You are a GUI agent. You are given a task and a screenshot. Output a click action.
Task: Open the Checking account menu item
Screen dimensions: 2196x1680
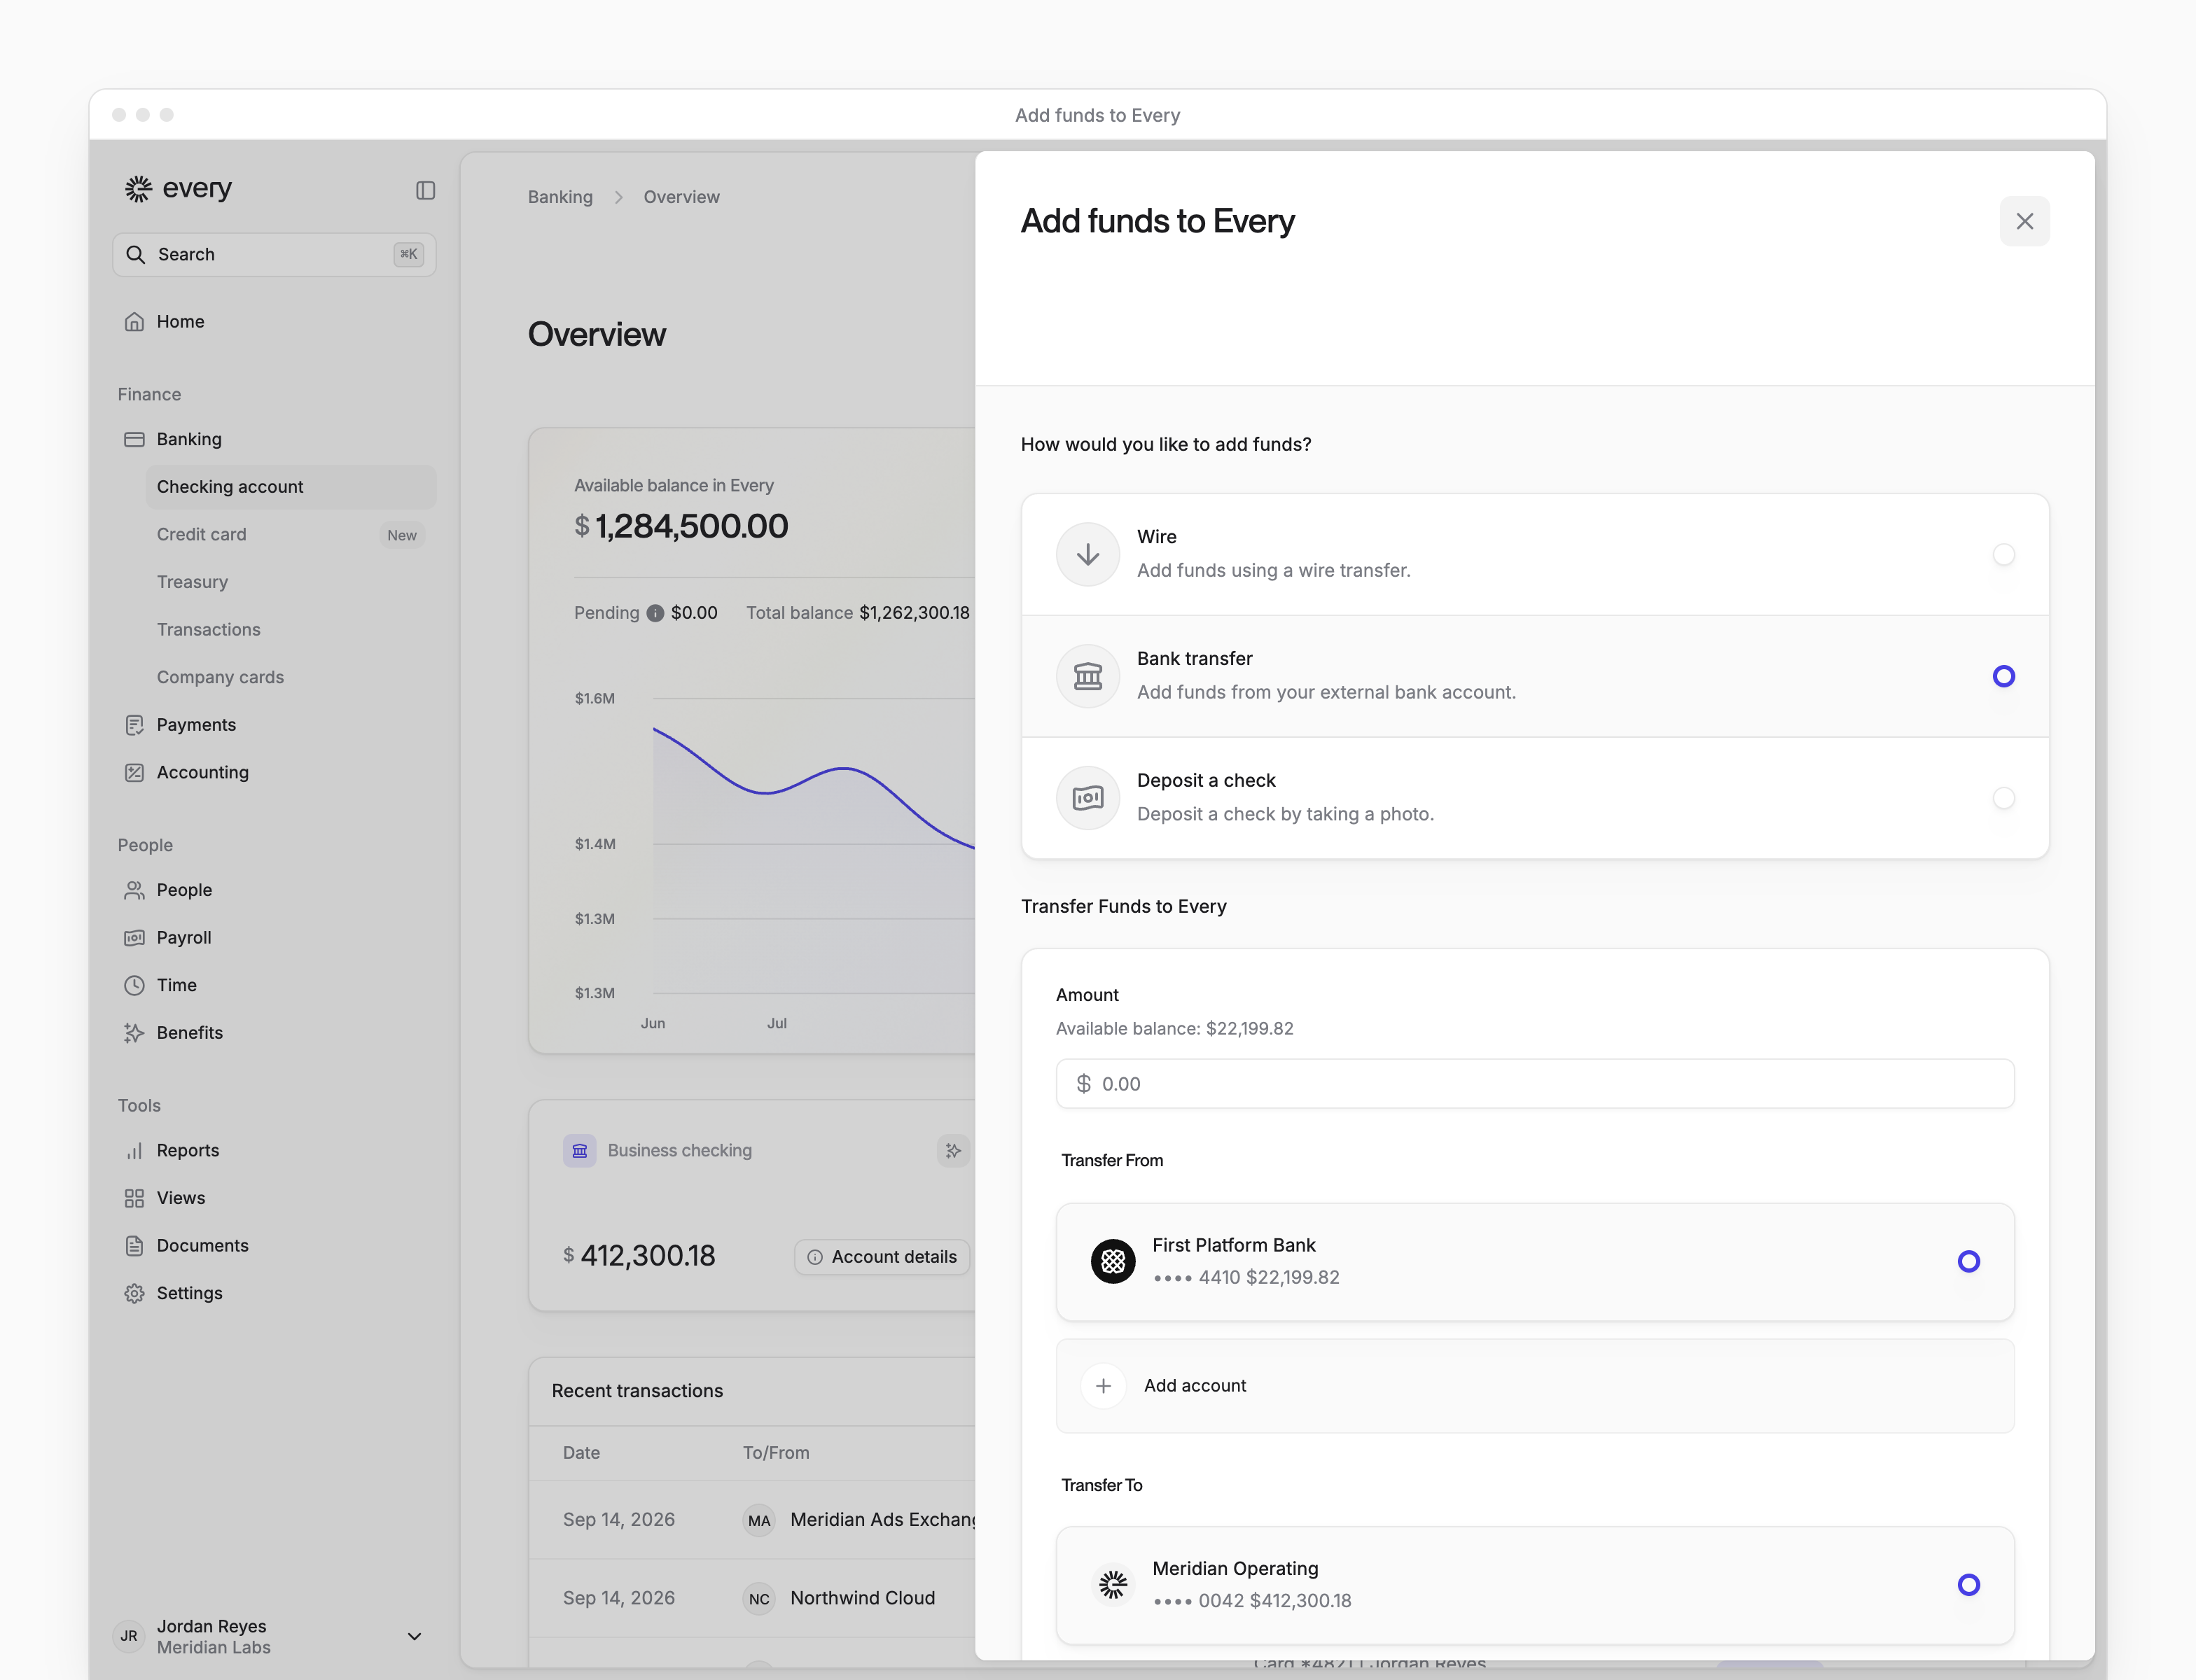tap(291, 487)
